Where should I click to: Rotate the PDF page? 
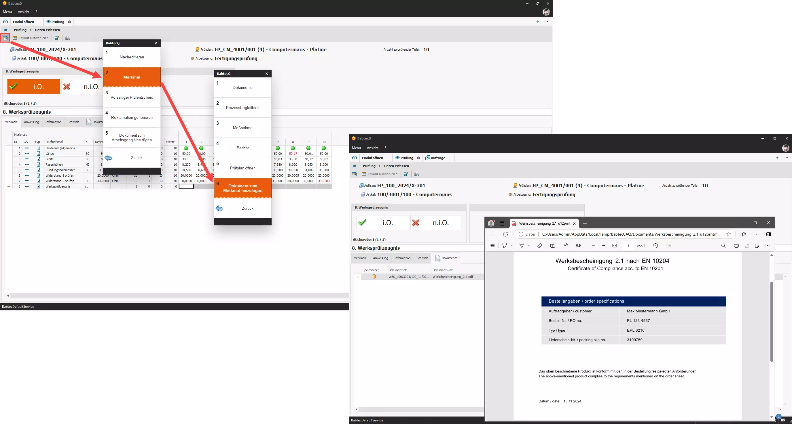click(x=655, y=246)
